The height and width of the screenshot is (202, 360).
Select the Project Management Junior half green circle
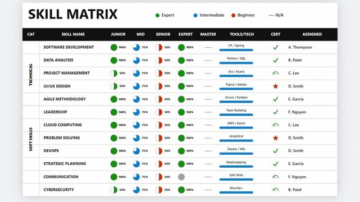pos(114,74)
